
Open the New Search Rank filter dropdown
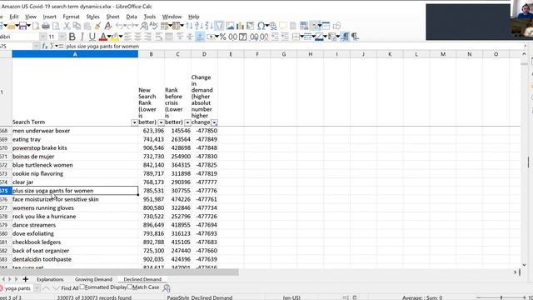161,122
